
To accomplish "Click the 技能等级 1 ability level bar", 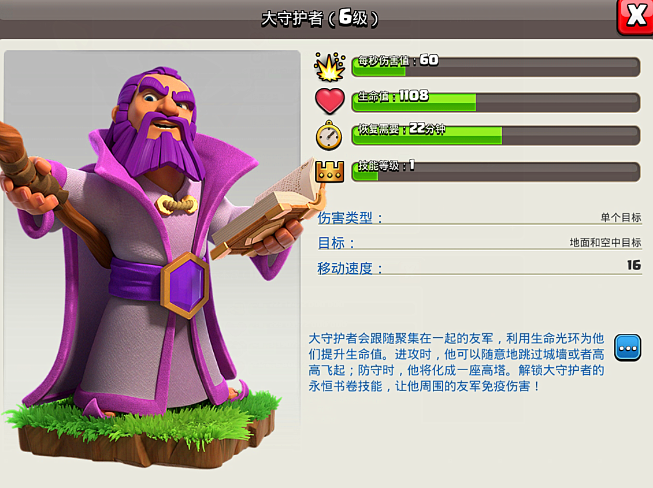I will pyautogui.click(x=496, y=172).
